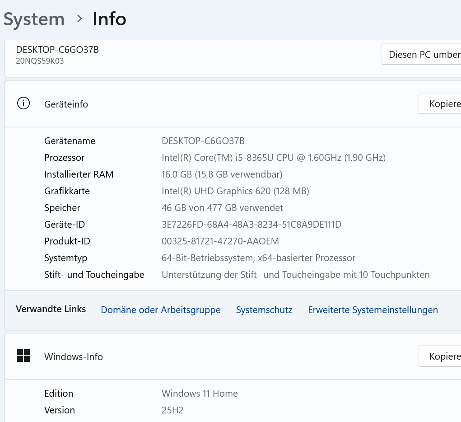This screenshot has width=461, height=422.
Task: Select the value '46 GB von 477 GB verwendet'
Action: point(222,208)
